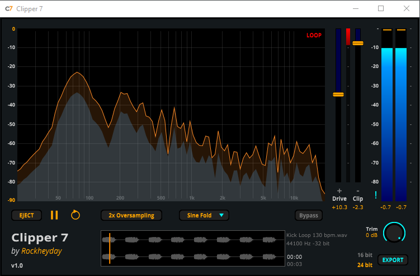Viewport: 420px width, 276px height.
Task: Click the 00:03 duration readout
Action: tap(294, 264)
